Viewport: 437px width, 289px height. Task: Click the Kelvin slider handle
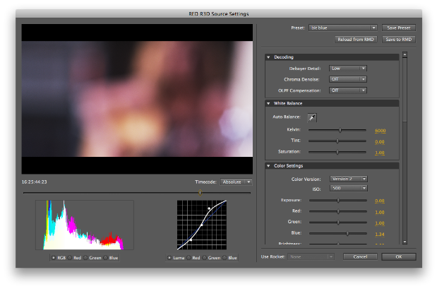pos(340,130)
